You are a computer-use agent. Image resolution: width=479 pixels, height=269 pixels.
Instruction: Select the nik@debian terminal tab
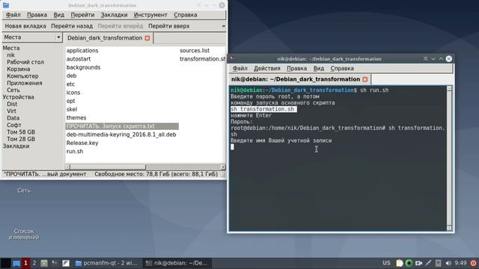[x=300, y=79]
